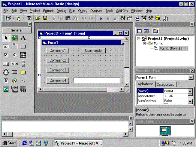Select the OptionButton control in toolbox
Screen dimensions: 196x147
[15, 55]
